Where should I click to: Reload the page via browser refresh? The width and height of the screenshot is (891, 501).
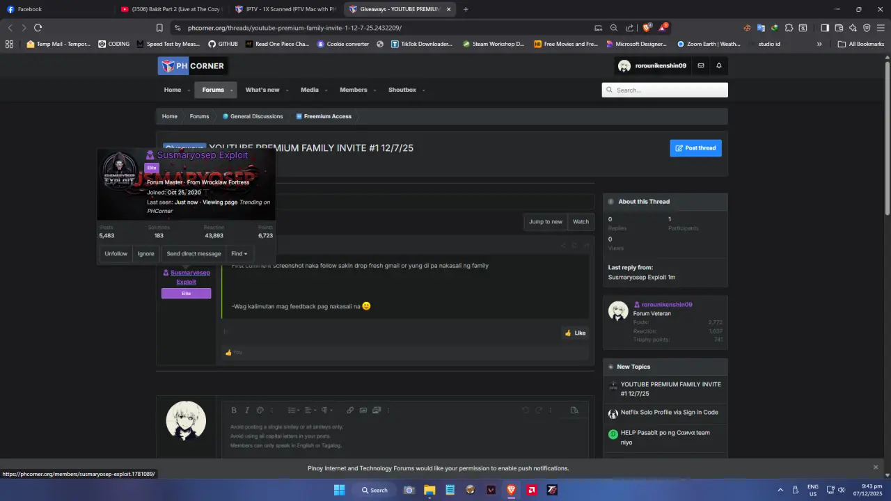pos(38,28)
